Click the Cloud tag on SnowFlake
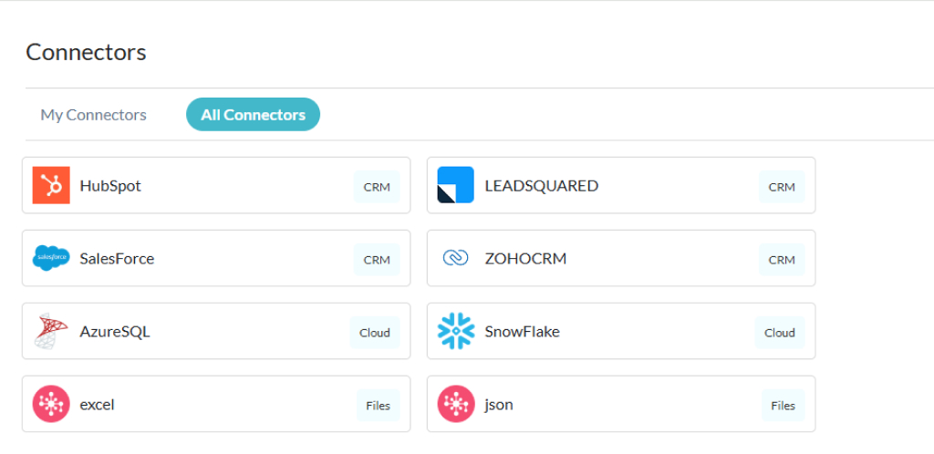The image size is (934, 454). 780,333
